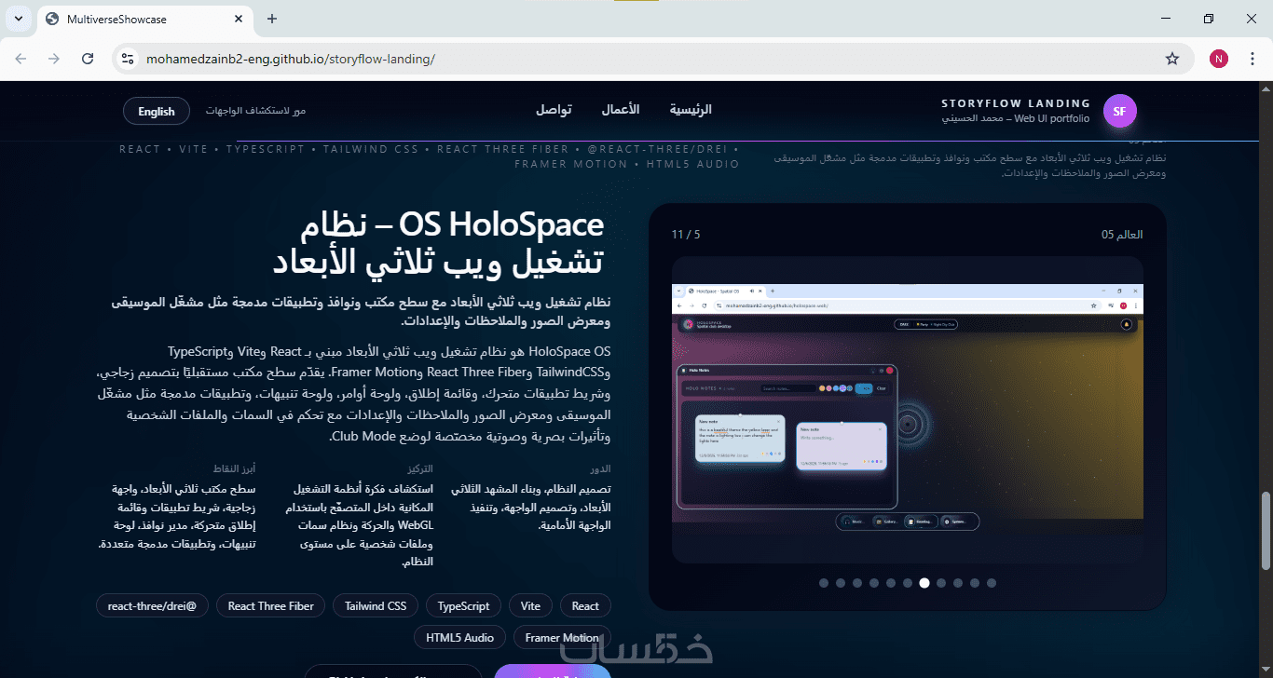
Task: Focus the address bar showing storyflow-landing URL
Action: click(652, 59)
